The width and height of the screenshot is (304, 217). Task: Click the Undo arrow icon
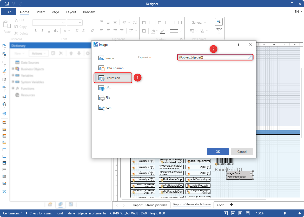click(x=14, y=4)
